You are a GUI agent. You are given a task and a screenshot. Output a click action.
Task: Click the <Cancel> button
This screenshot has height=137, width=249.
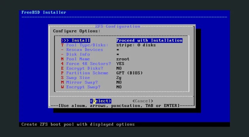click(143, 101)
